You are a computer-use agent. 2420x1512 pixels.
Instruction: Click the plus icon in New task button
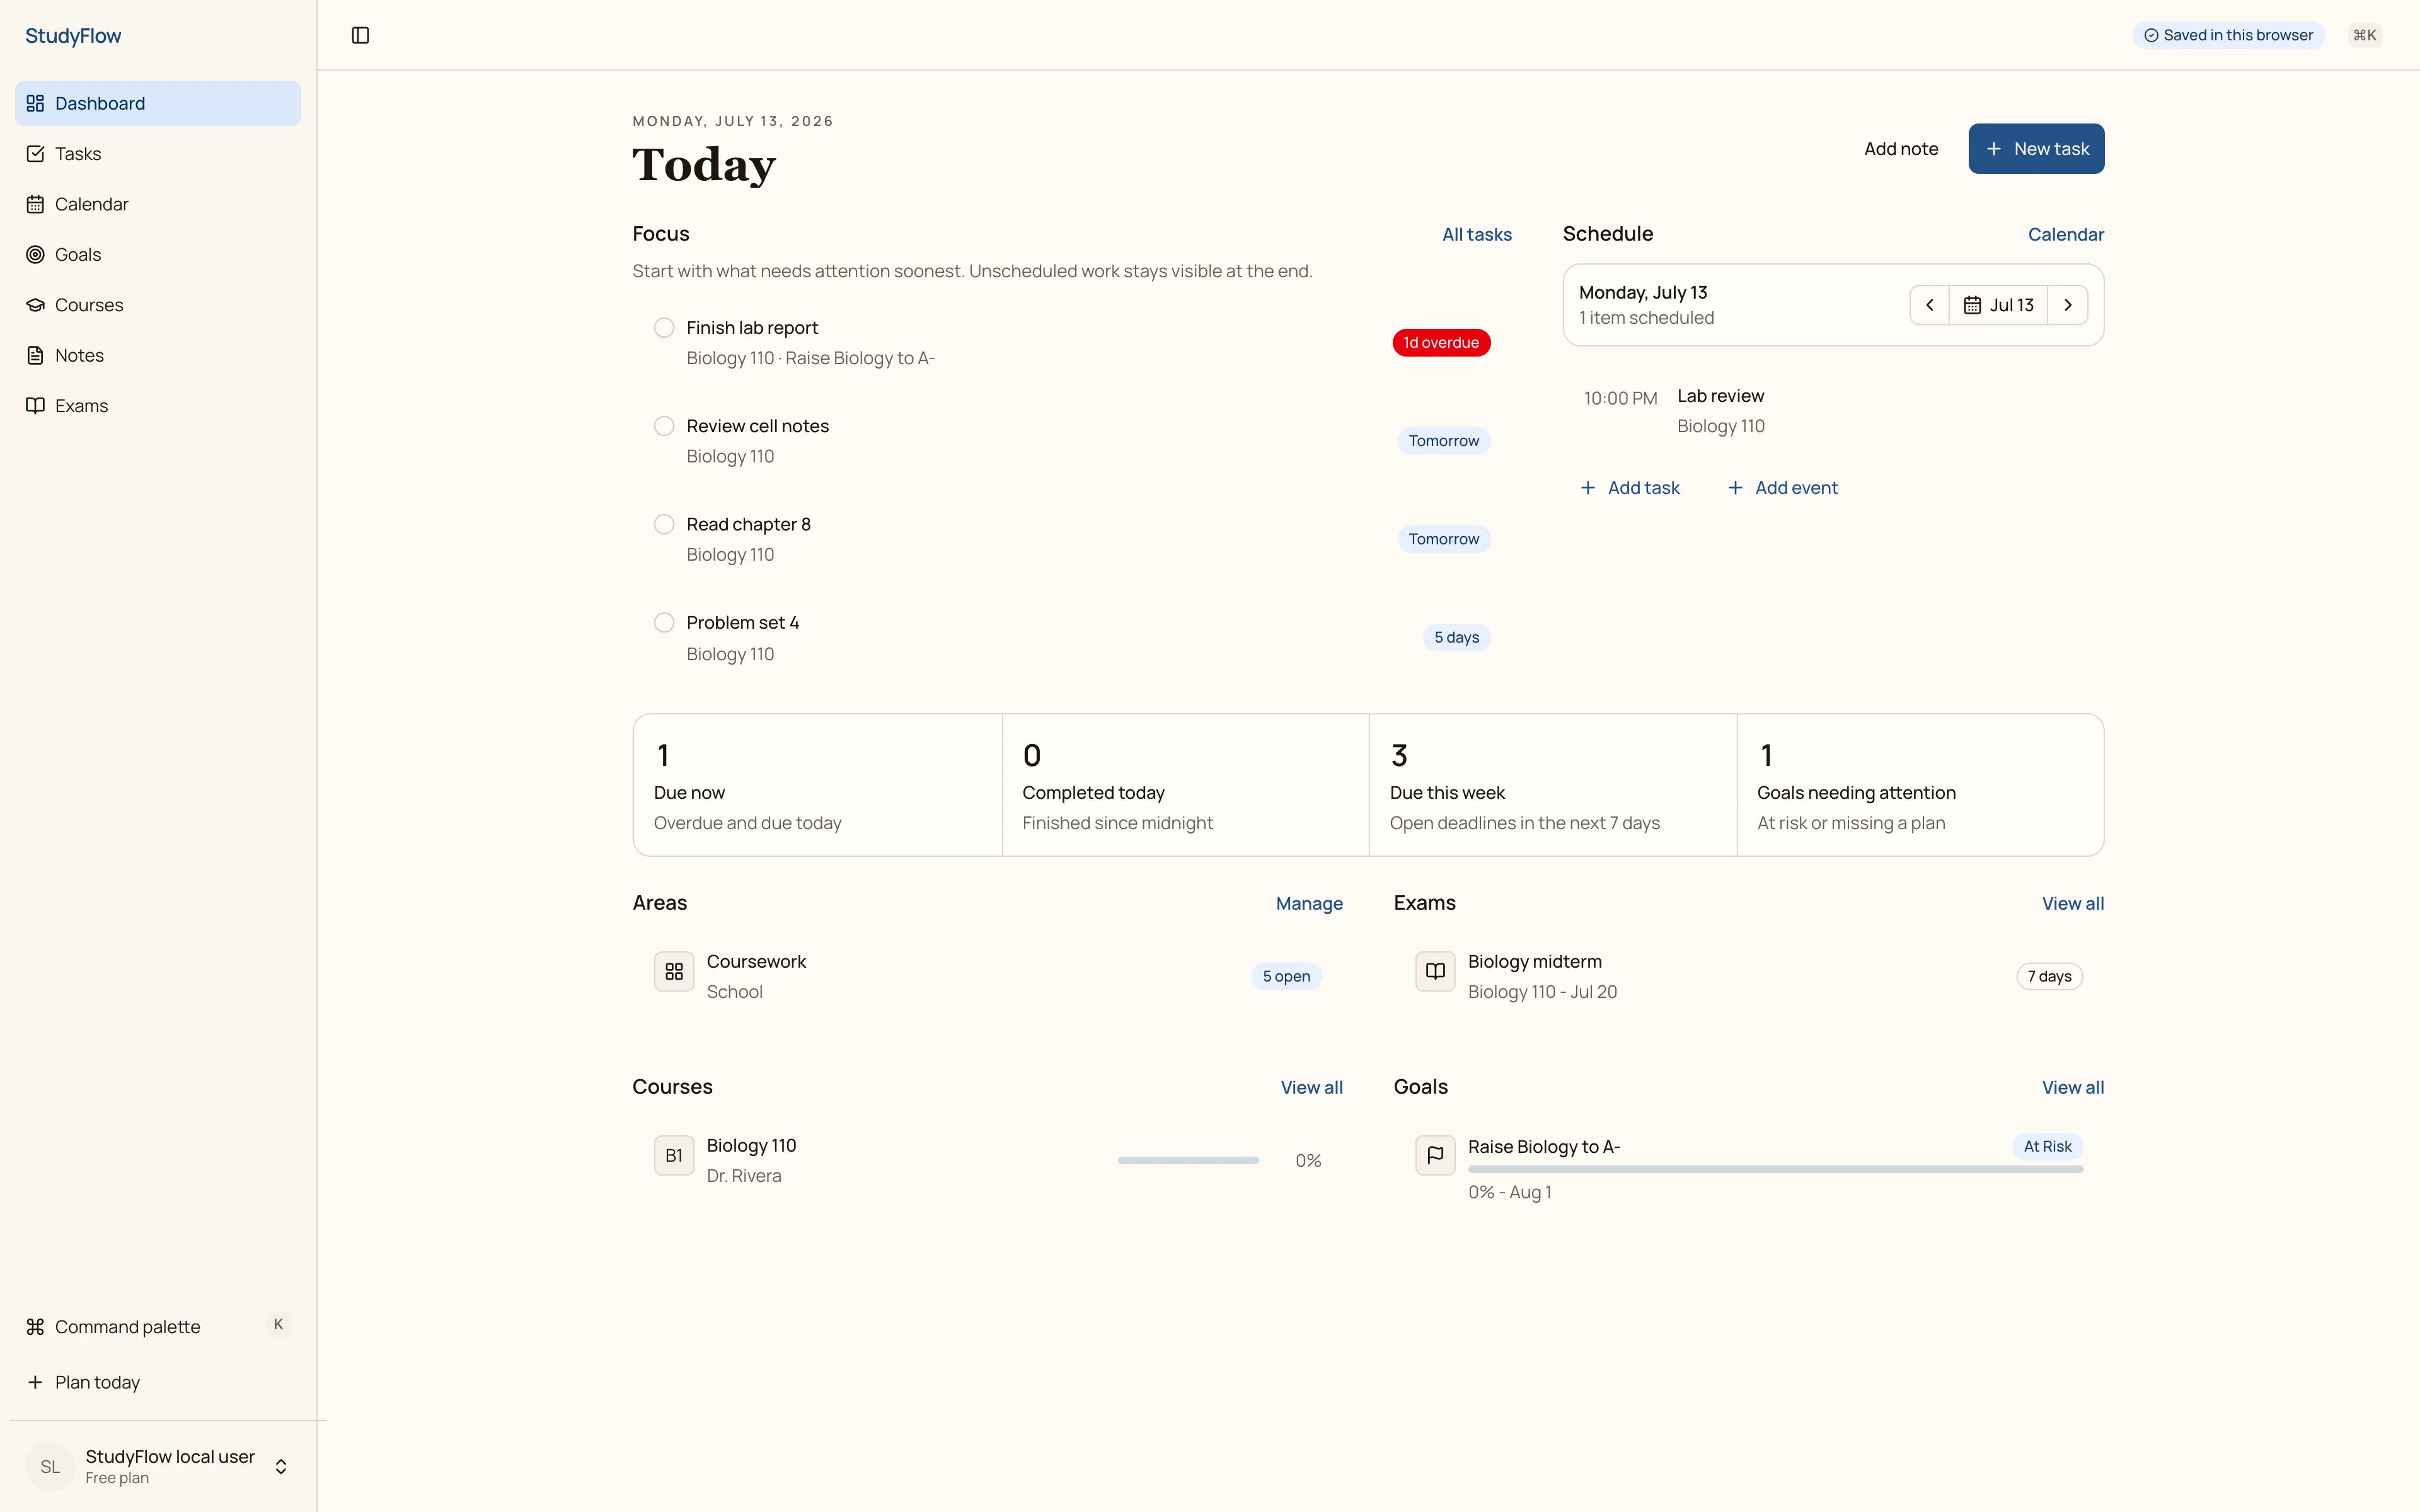pyautogui.click(x=1994, y=149)
